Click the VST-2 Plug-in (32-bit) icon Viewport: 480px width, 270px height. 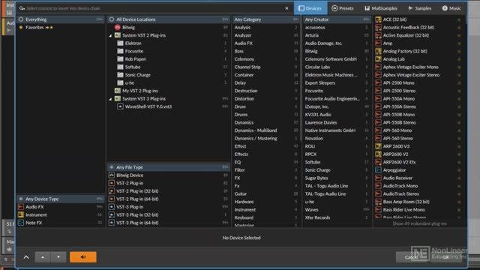click(x=112, y=191)
